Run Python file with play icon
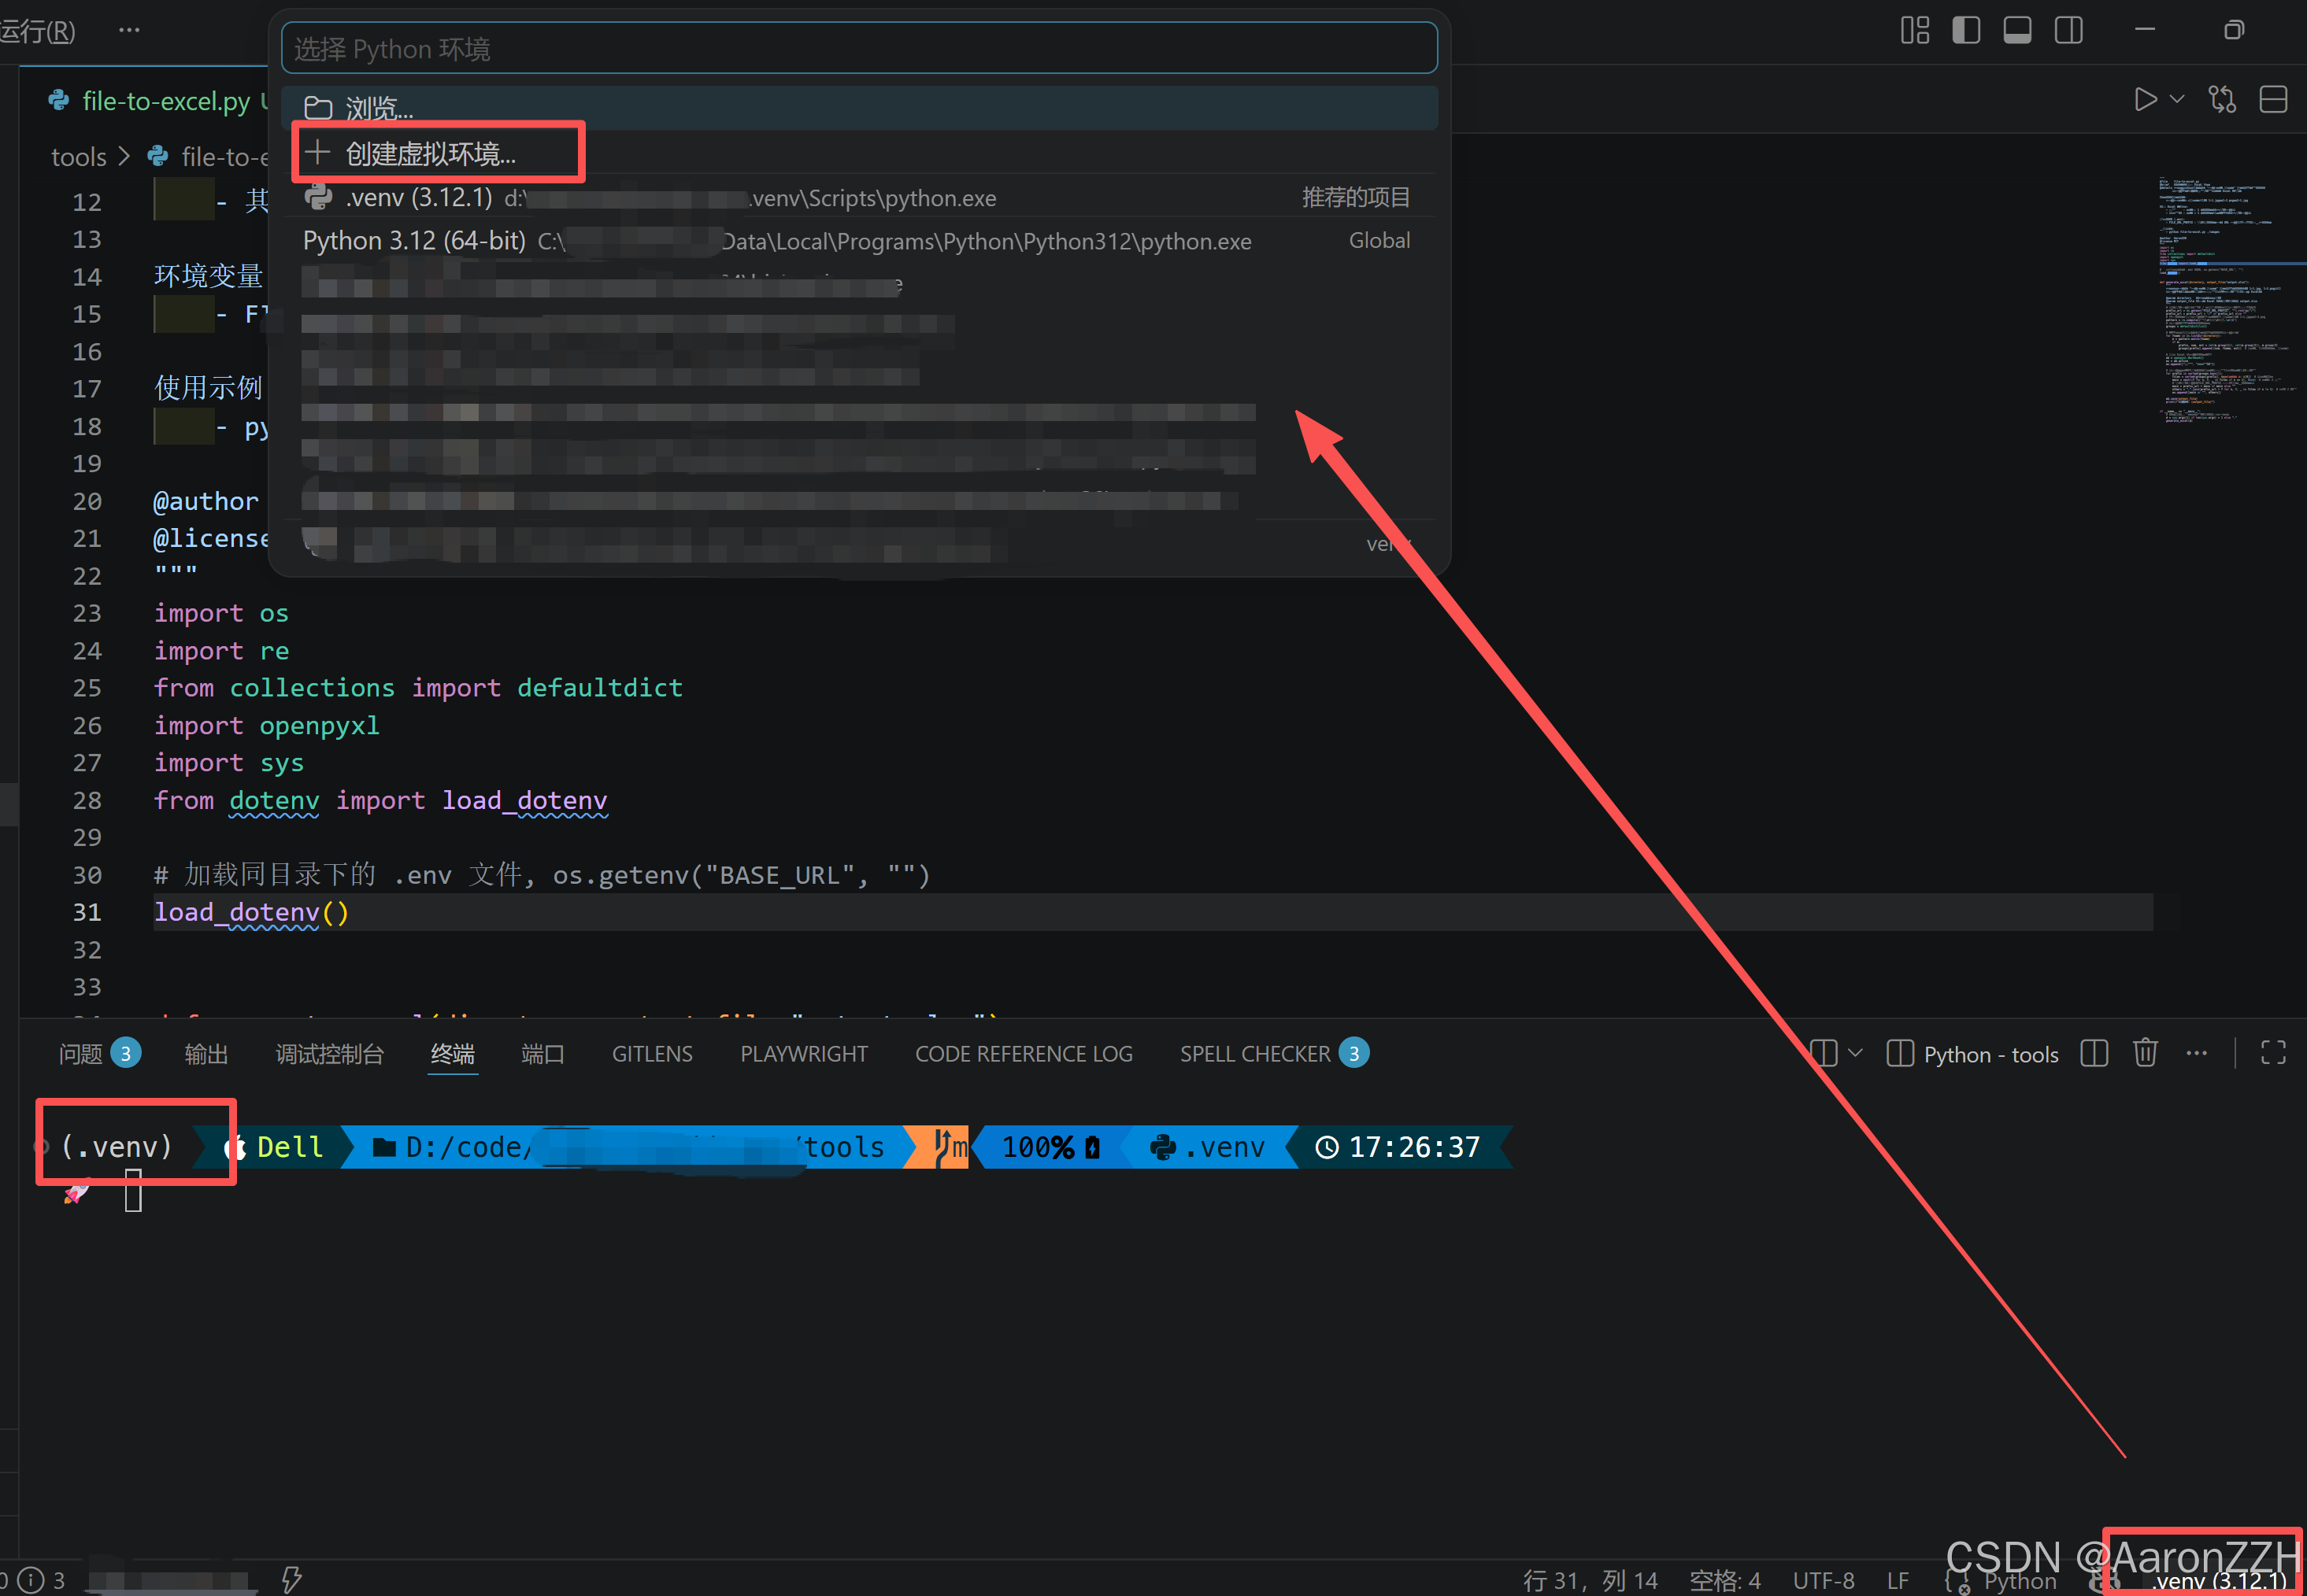The height and width of the screenshot is (1596, 2307). click(2144, 99)
